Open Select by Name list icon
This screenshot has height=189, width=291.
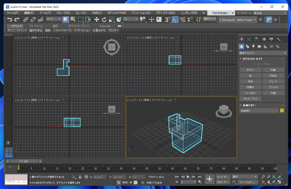(x=73, y=19)
